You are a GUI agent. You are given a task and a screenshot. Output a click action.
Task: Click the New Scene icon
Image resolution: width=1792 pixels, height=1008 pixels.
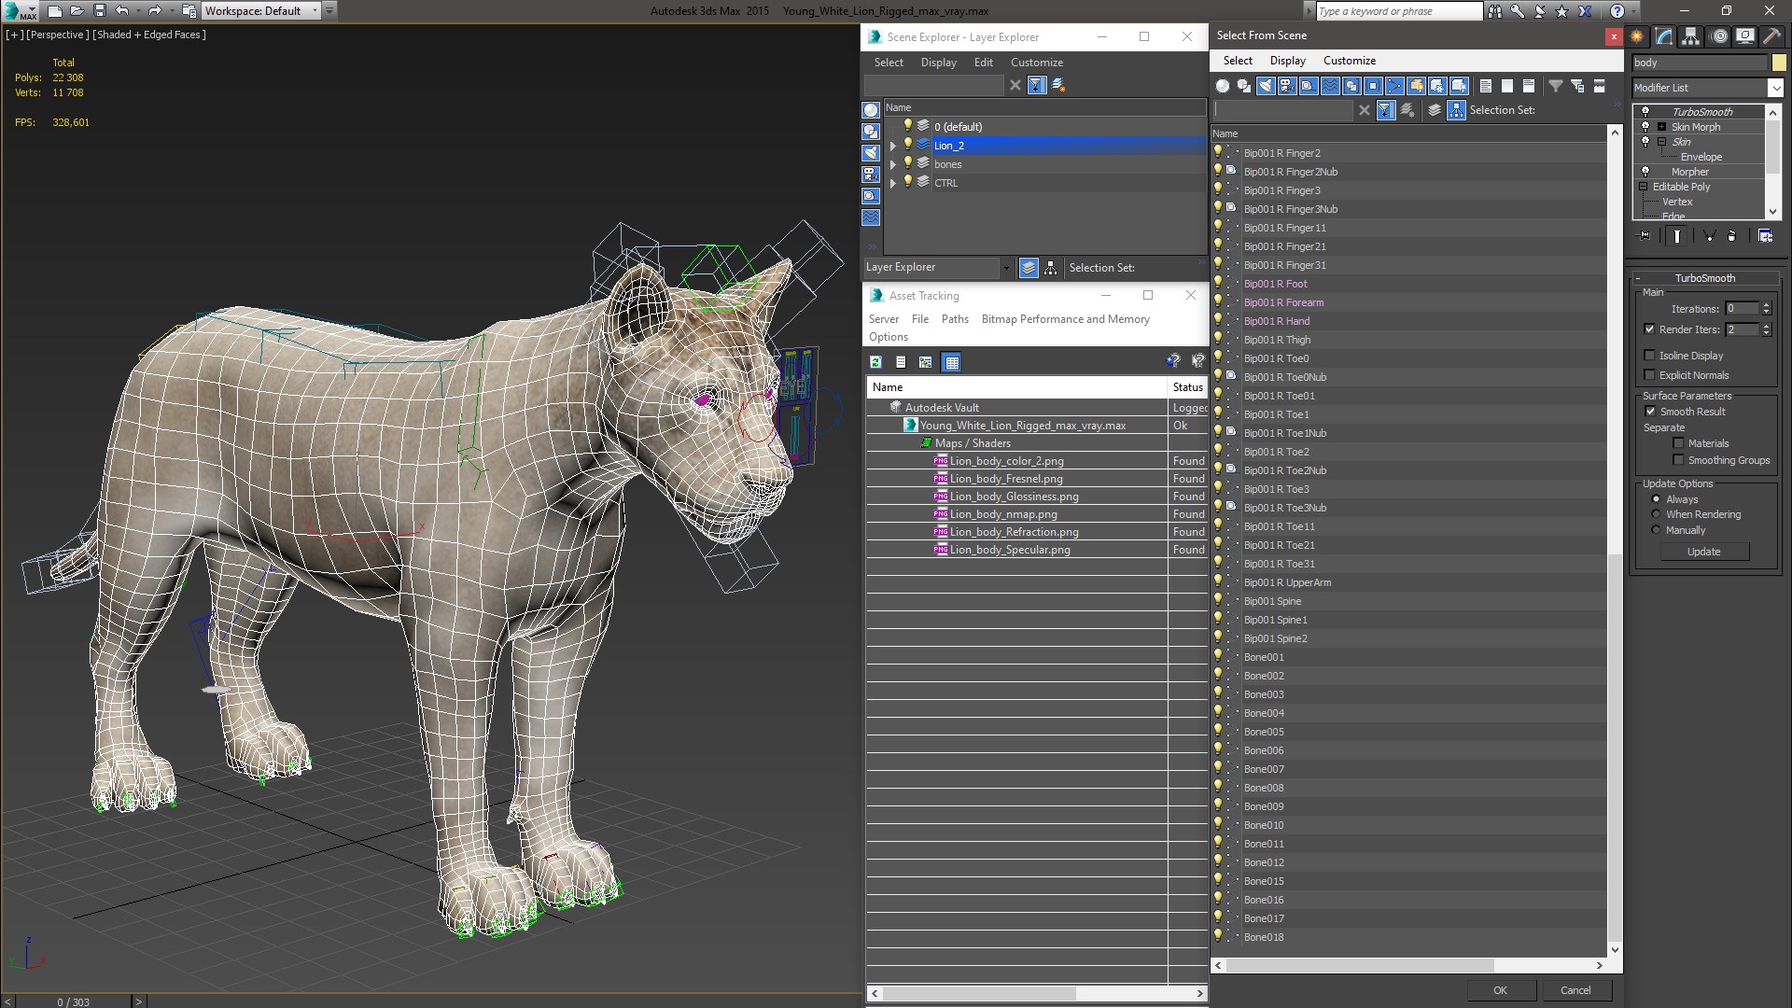click(54, 11)
